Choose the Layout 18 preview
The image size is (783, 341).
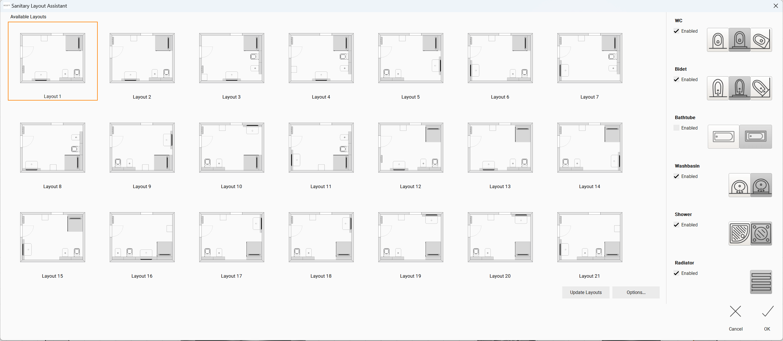click(x=321, y=237)
